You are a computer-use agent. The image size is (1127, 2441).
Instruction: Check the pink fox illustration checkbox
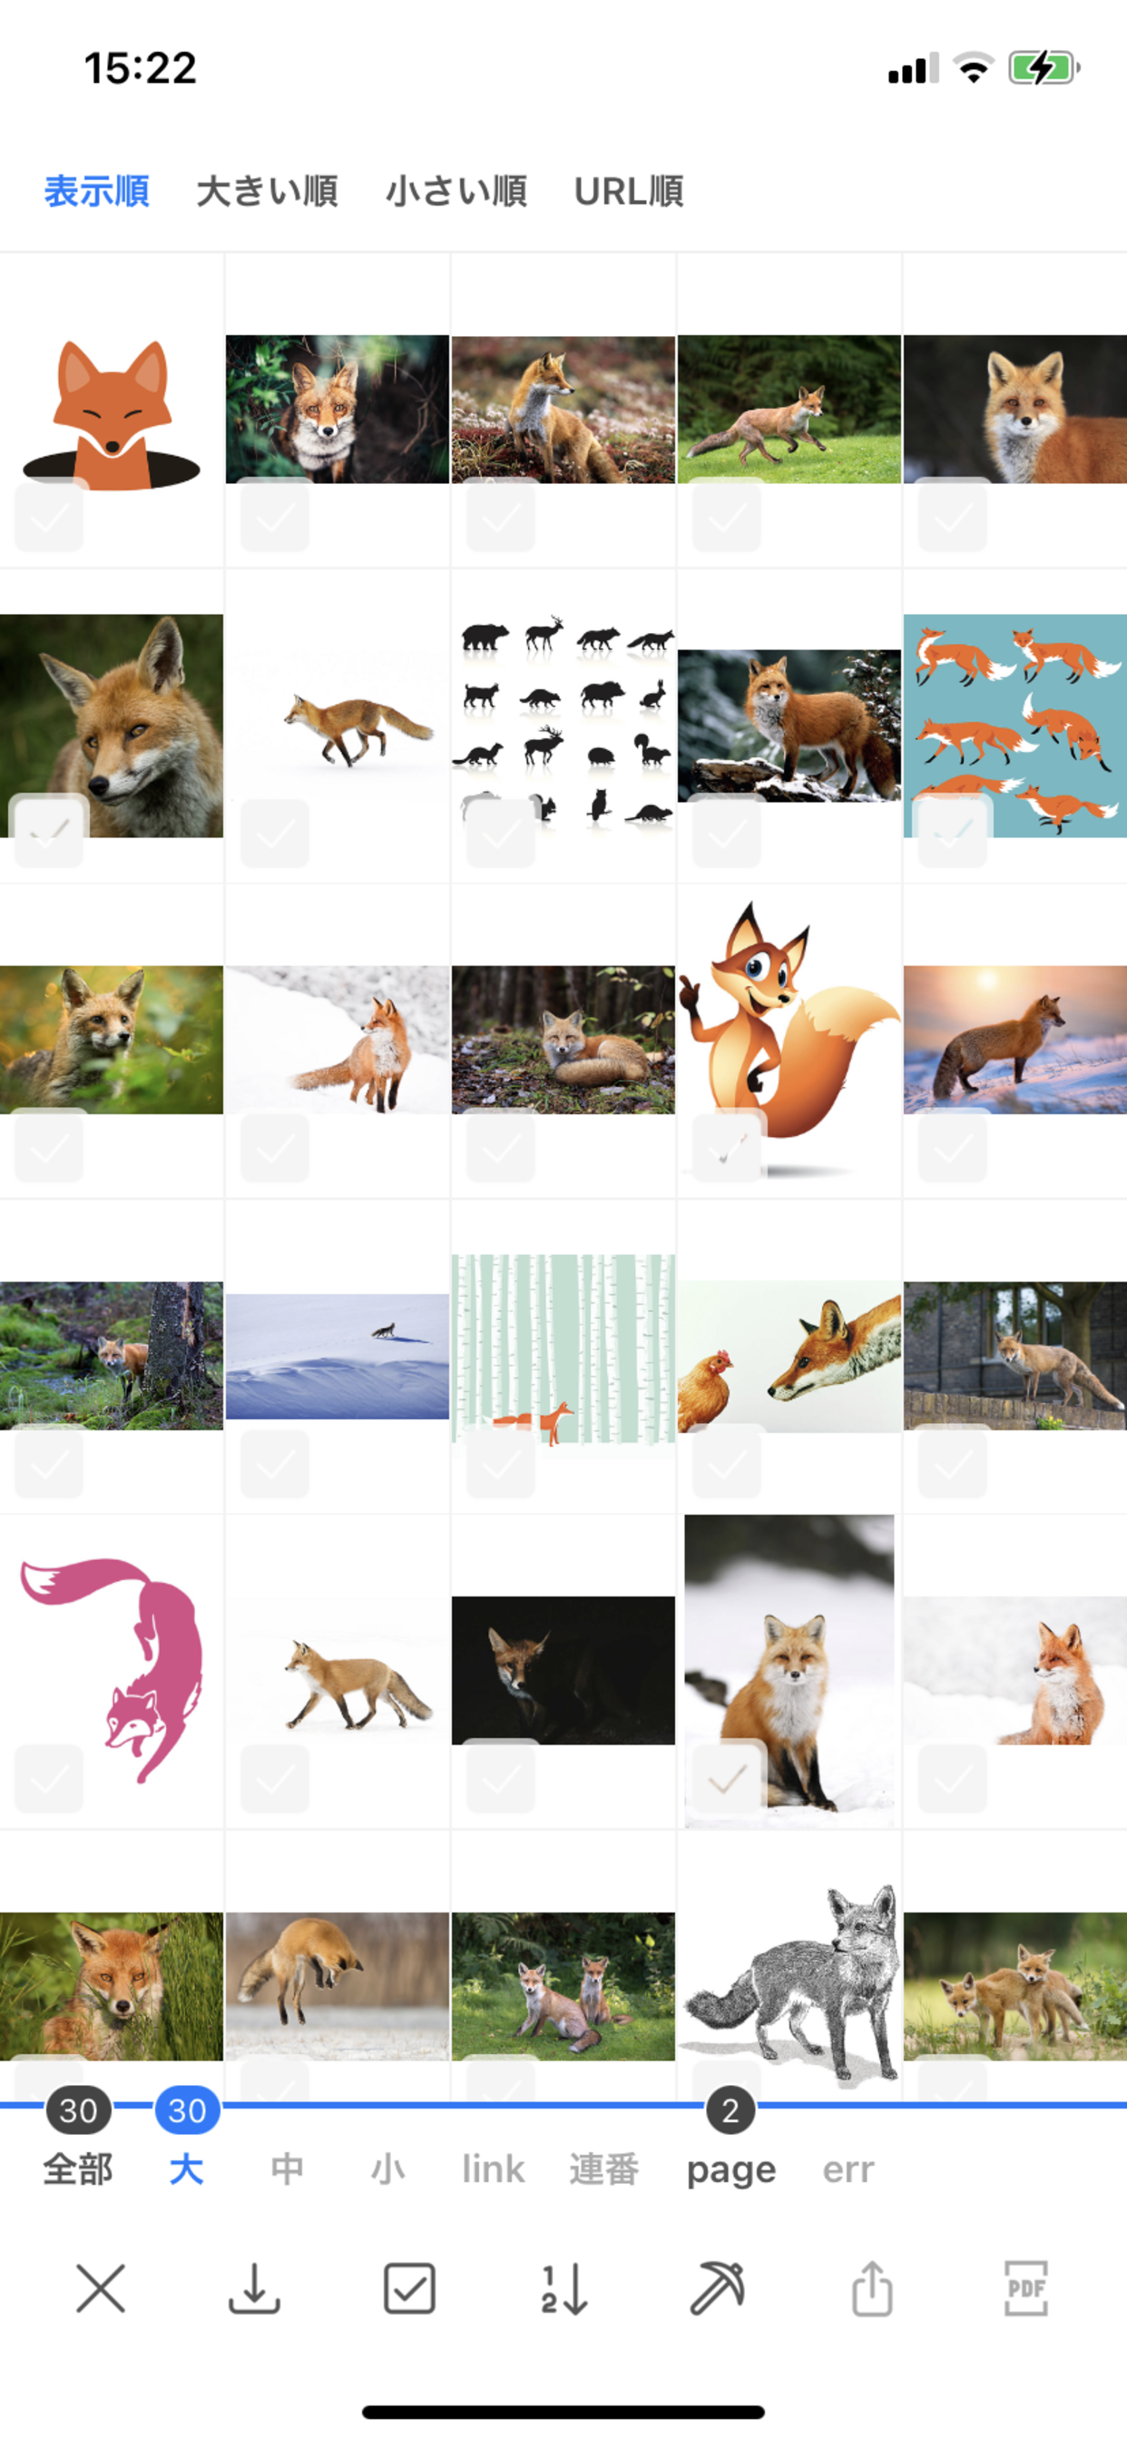point(49,1779)
